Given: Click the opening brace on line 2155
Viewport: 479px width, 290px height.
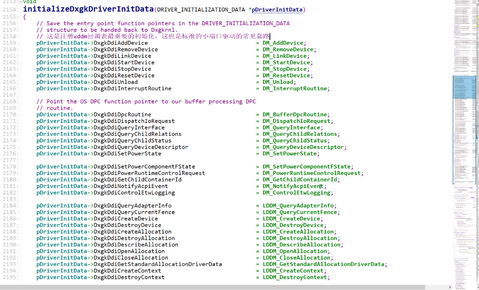Looking at the screenshot, I should 25,17.
